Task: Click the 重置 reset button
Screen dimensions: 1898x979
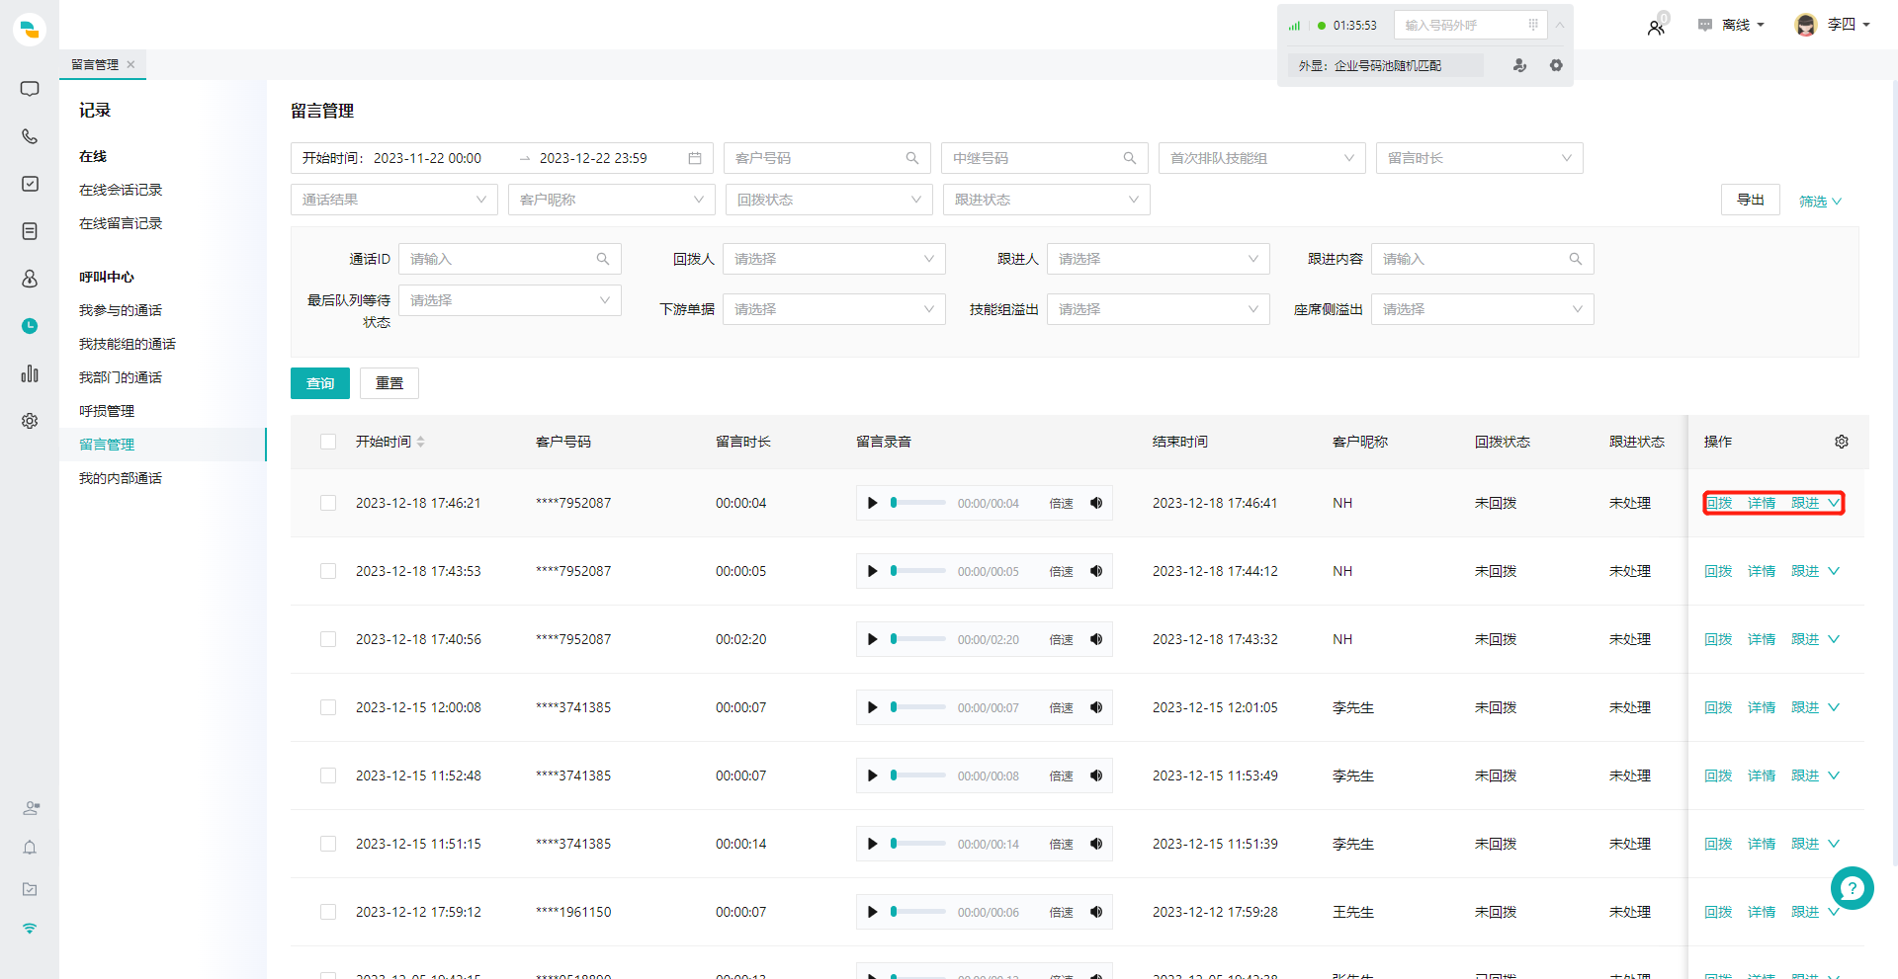Action: click(389, 383)
